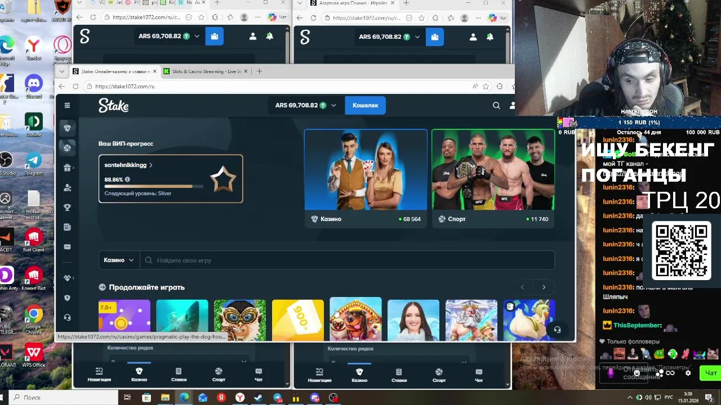Open Навигация tab in bottom-right window
Image resolution: width=721 pixels, height=405 pixels.
[x=319, y=375]
